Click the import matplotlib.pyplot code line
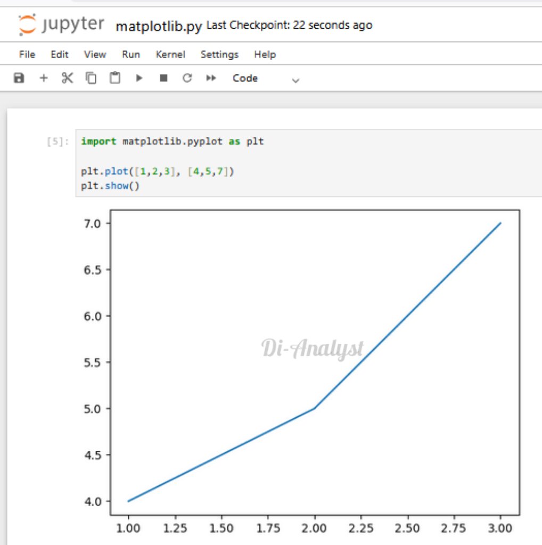 pyautogui.click(x=172, y=142)
